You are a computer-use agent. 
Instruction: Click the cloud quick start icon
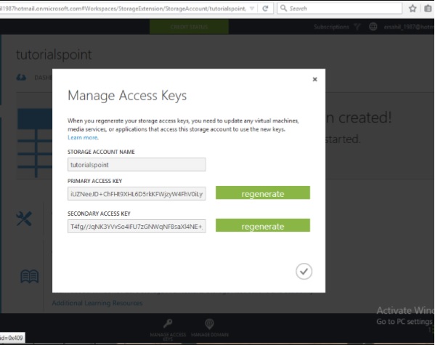21,78
